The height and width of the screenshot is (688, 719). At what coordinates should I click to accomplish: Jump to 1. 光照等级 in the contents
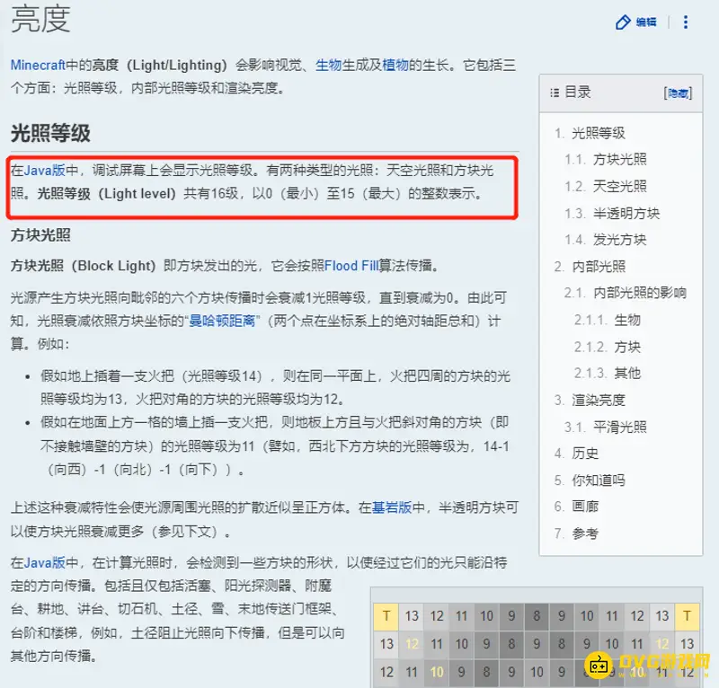[598, 133]
